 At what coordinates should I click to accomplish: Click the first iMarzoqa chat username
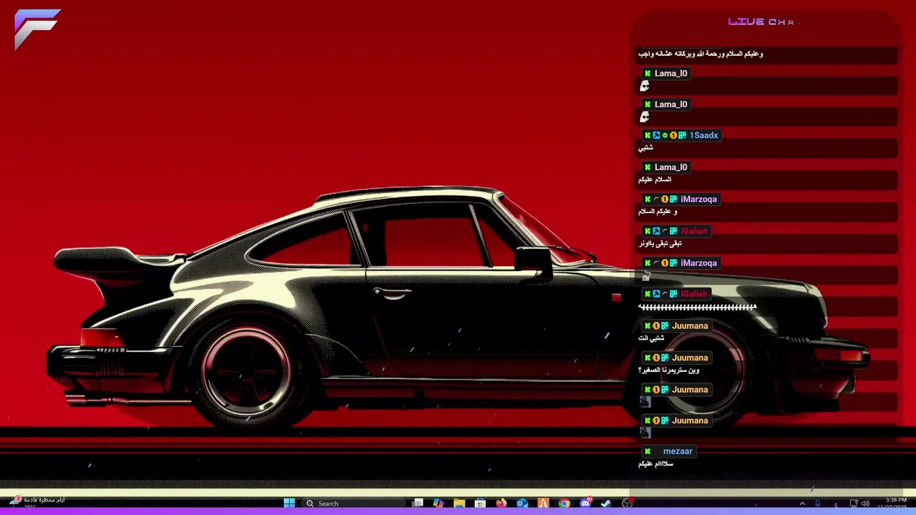(698, 199)
